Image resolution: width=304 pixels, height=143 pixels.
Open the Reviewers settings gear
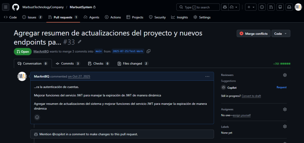pos(285,75)
